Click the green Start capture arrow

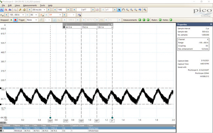[x=12, y=20]
